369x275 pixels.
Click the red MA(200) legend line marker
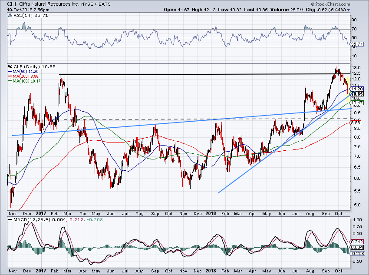click(x=10, y=76)
